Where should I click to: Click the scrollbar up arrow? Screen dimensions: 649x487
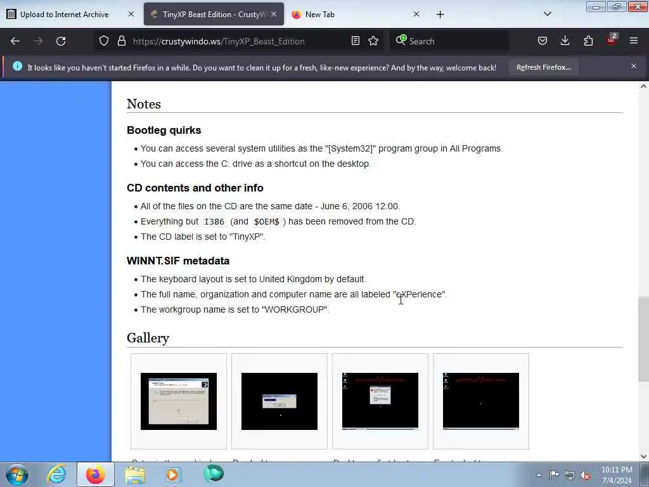[x=643, y=86]
